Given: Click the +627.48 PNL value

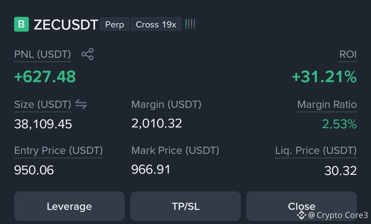Looking at the screenshot, I should tap(45, 77).
